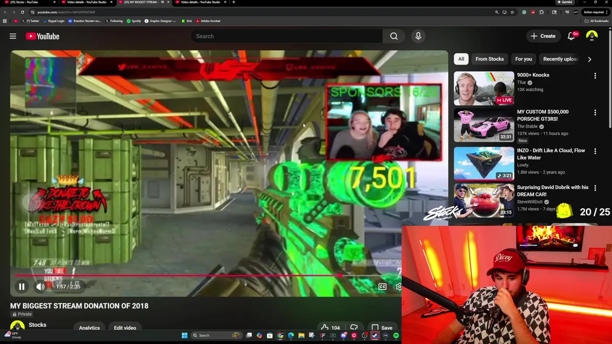Click the Edit video button
The image size is (612, 344).
(x=125, y=328)
